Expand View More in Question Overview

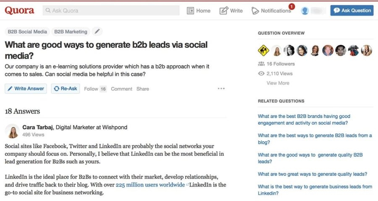[278, 83]
